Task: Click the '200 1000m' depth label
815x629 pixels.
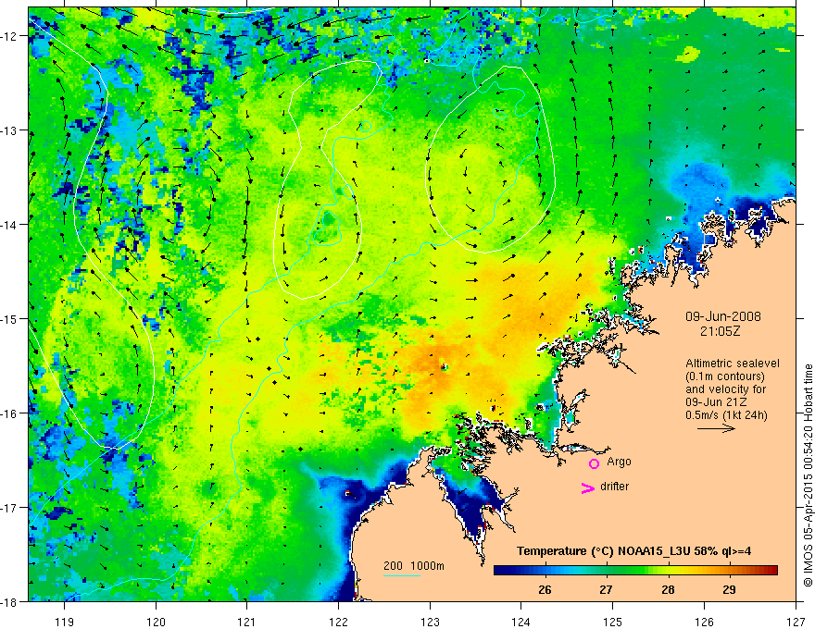Action: (414, 566)
